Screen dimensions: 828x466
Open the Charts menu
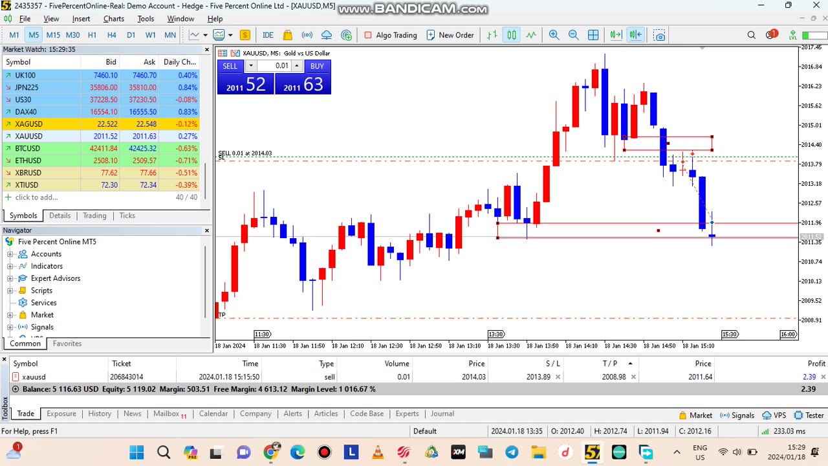(x=114, y=19)
